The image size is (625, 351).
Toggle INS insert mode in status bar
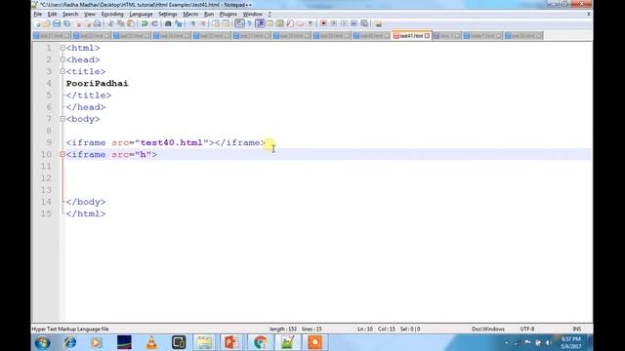(577, 330)
